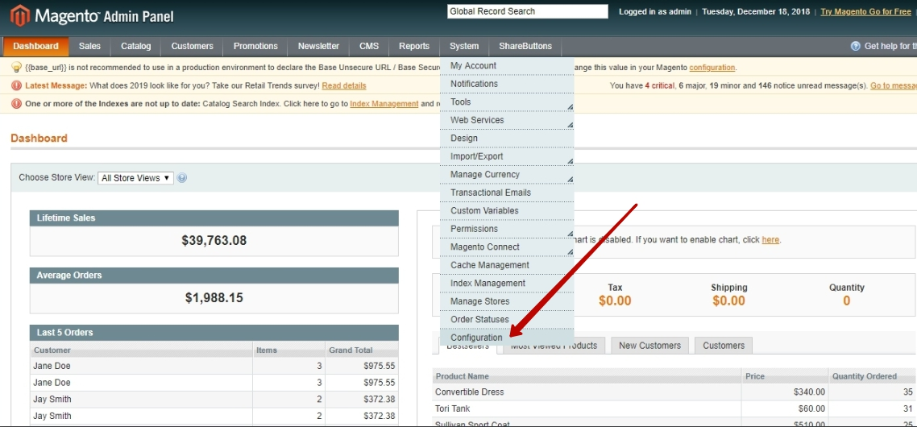917x427 pixels.
Task: Click the Average Orders value $1,988.15
Action: [x=214, y=298]
